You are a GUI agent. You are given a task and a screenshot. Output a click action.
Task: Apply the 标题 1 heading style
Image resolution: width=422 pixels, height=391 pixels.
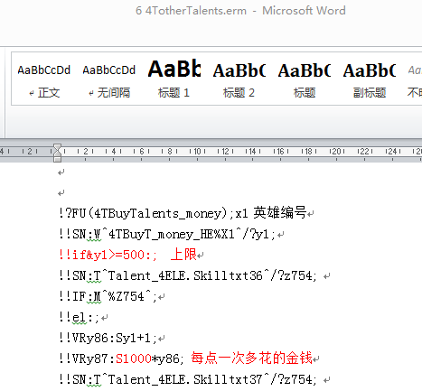174,79
